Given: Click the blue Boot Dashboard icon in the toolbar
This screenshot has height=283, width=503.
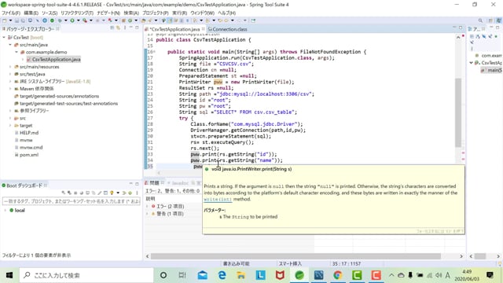Looking at the screenshot, I should [45, 20].
